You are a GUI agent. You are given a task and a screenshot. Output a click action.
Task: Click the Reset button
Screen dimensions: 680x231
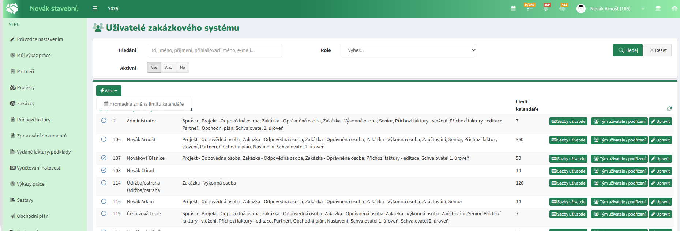click(658, 50)
